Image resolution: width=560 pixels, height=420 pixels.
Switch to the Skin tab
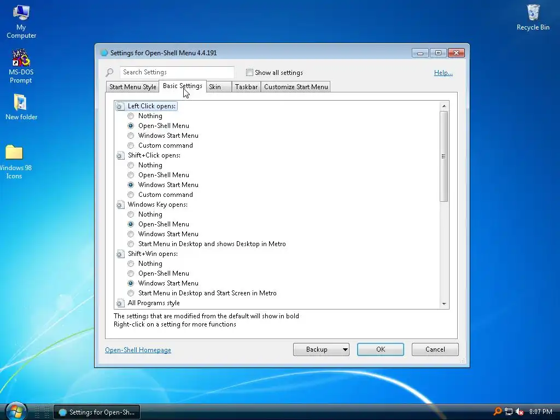point(219,87)
